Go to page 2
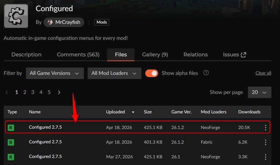Viewport: 280px width, 165px height. tap(25, 92)
